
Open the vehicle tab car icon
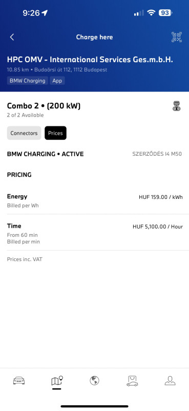point(19,381)
